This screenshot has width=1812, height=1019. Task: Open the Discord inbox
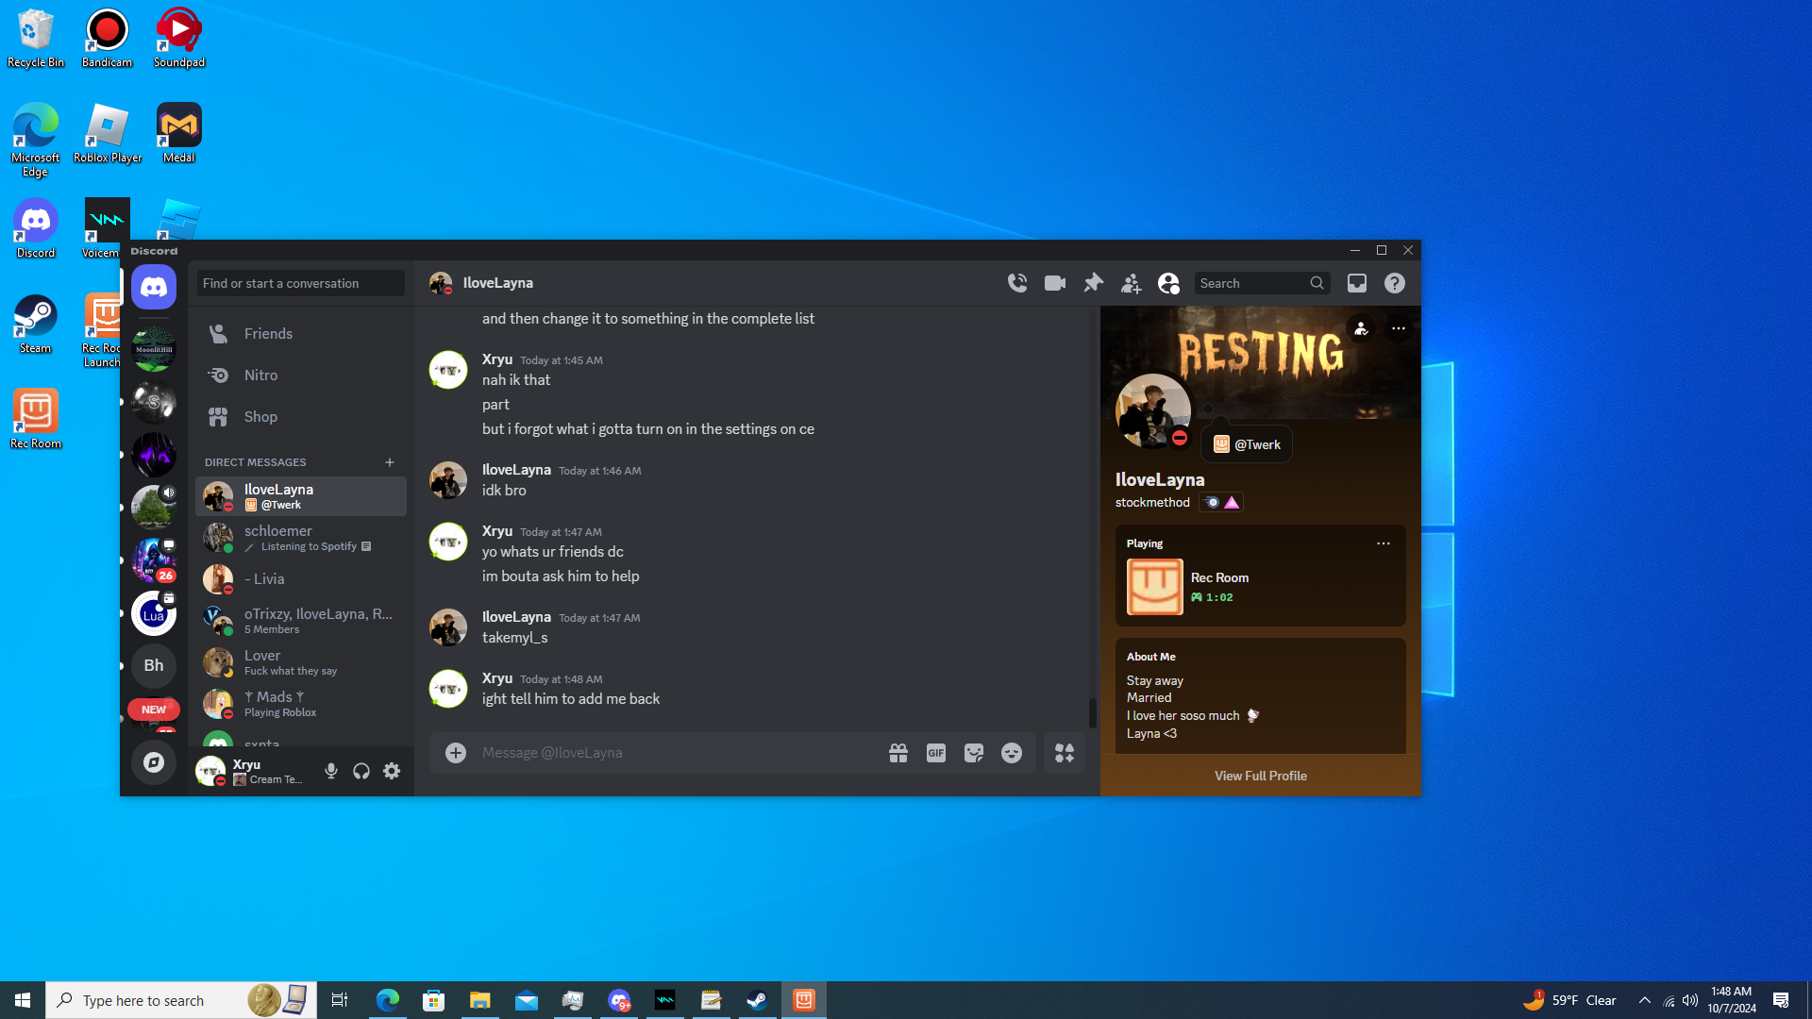tap(1356, 283)
